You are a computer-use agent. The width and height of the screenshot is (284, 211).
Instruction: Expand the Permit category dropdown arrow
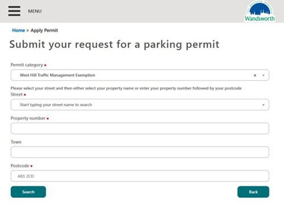(264, 75)
